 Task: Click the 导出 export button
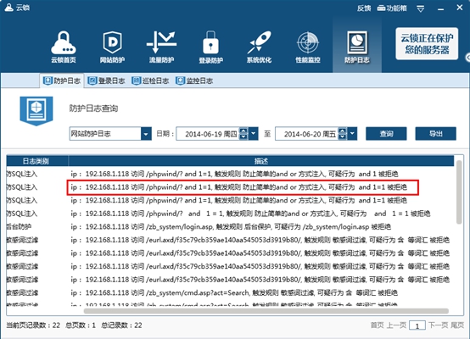[x=435, y=134]
